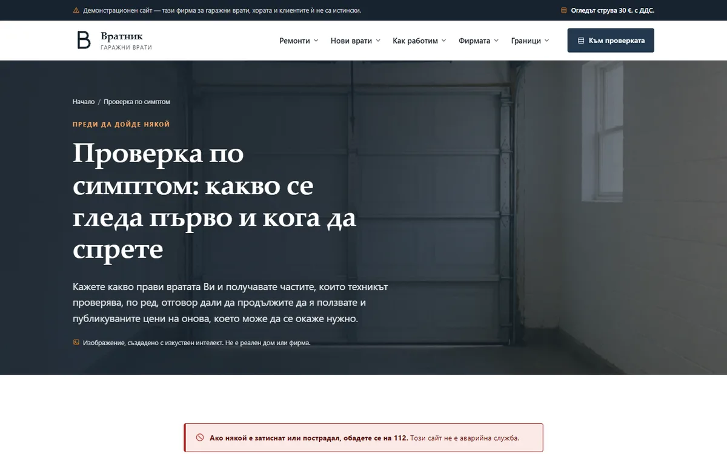The image size is (727, 454).
Task: Click the ПРЕДИ ДА ДОЙДЕ НЯКОЙ label
Action: tap(121, 124)
